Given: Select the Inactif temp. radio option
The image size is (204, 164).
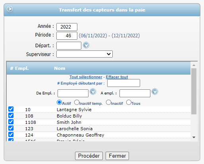Looking at the screenshot, I should [77, 102].
